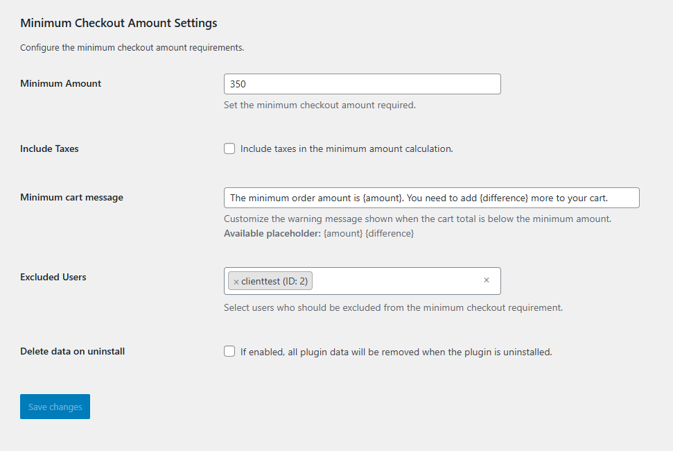Click the Include Taxes row label
This screenshot has height=451, width=673.
(x=49, y=148)
